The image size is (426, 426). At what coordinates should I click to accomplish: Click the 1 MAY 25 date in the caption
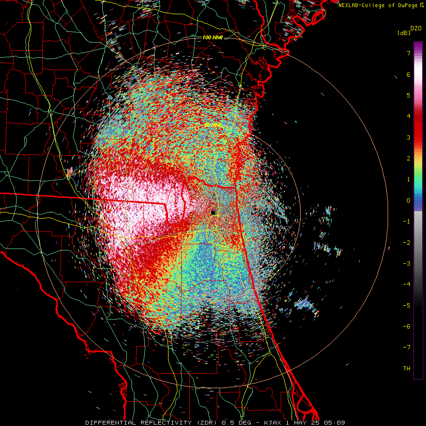pyautogui.click(x=302, y=423)
